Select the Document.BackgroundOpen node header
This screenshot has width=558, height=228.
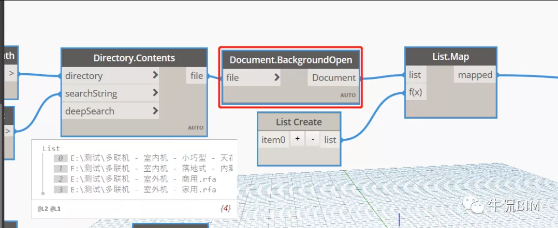coord(291,60)
